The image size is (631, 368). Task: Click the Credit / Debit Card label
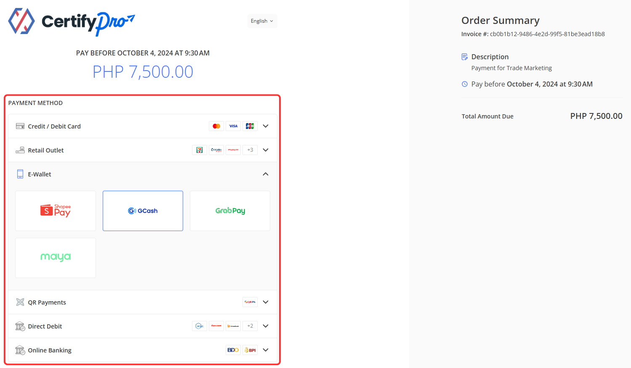coord(54,126)
